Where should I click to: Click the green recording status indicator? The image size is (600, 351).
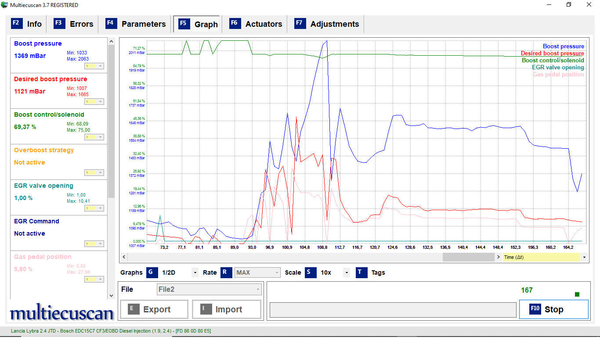click(x=577, y=294)
